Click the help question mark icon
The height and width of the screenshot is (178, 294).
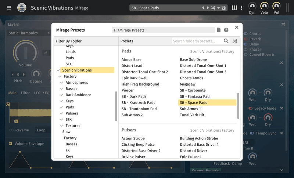tap(226, 30)
